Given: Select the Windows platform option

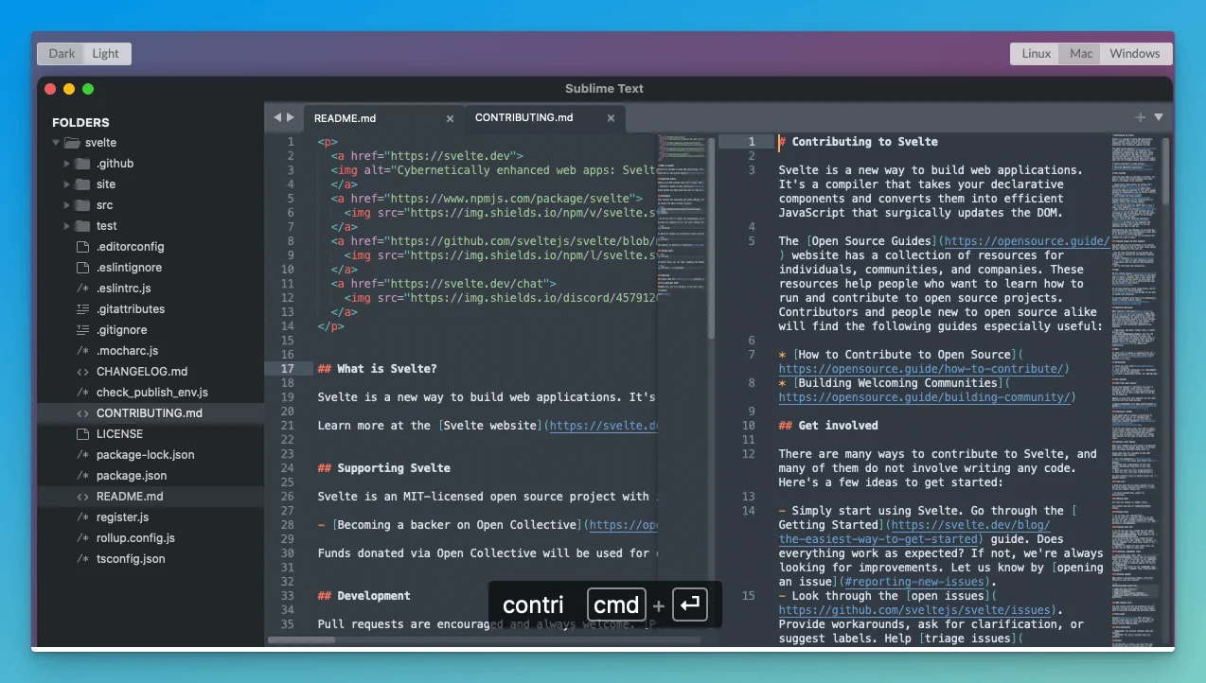Looking at the screenshot, I should [x=1135, y=54].
